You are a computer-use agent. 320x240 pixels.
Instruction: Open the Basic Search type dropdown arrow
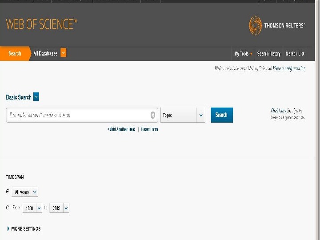tap(36, 97)
